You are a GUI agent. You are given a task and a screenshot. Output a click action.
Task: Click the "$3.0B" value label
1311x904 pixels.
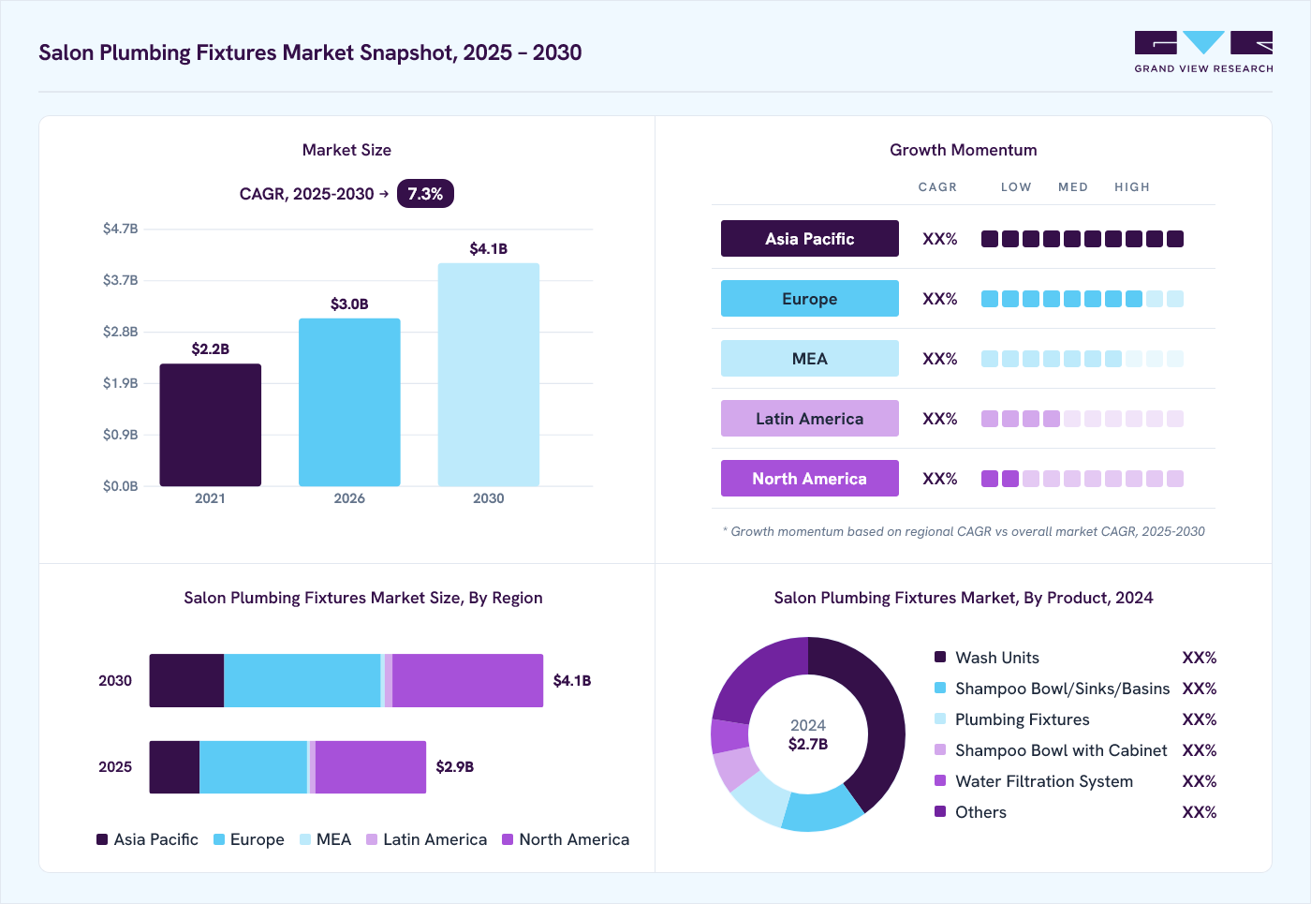349,304
